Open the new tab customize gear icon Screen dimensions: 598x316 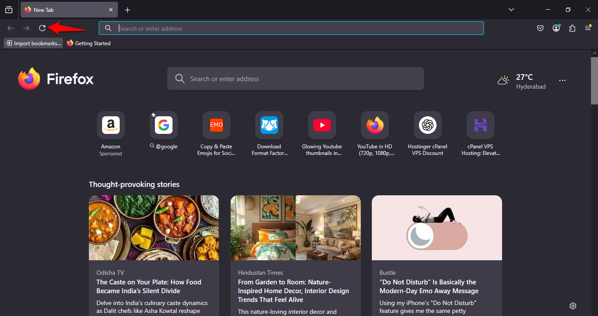[573, 306]
